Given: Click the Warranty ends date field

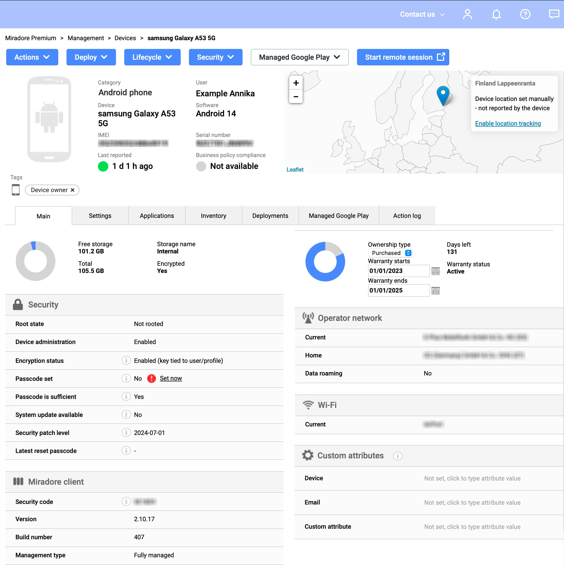Looking at the screenshot, I should click(x=398, y=290).
